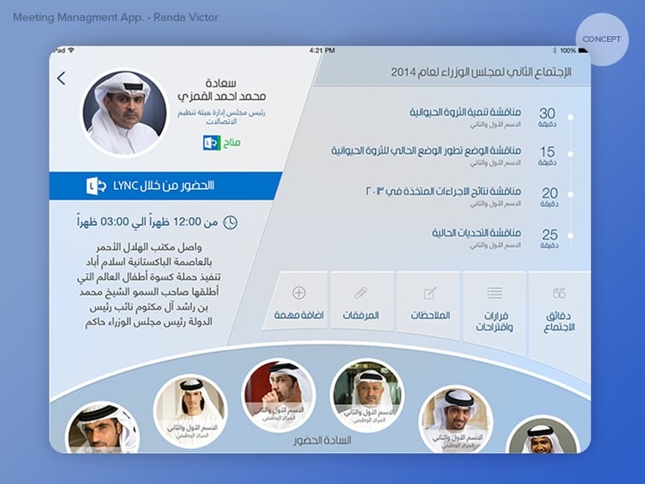Click the السادة الحضور heading

click(x=322, y=440)
